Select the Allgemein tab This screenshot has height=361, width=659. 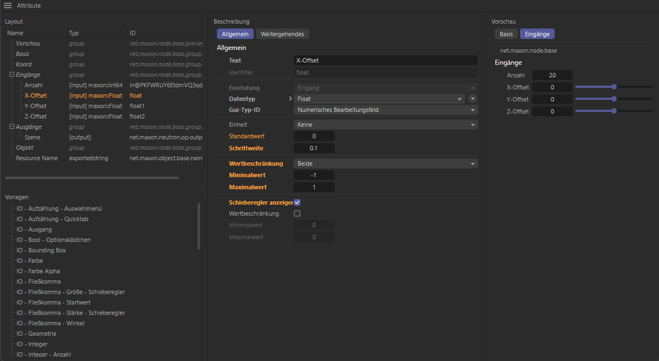pyautogui.click(x=235, y=34)
